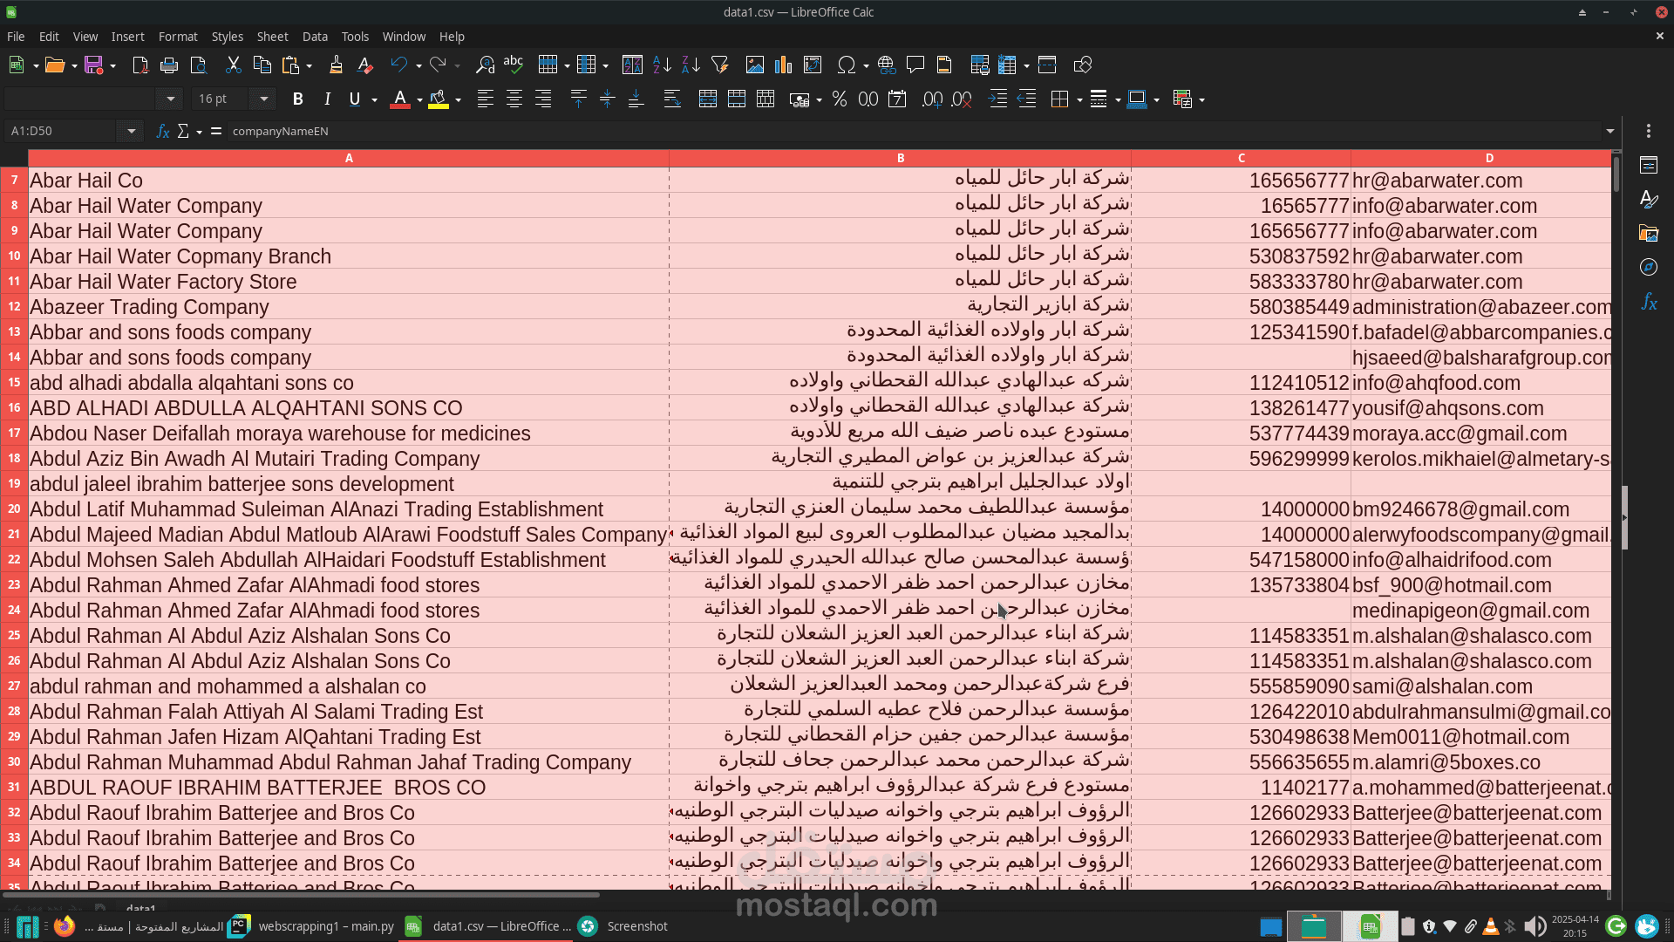Image resolution: width=1674 pixels, height=942 pixels.
Task: Open the background color dropdown arrow
Action: tap(459, 100)
